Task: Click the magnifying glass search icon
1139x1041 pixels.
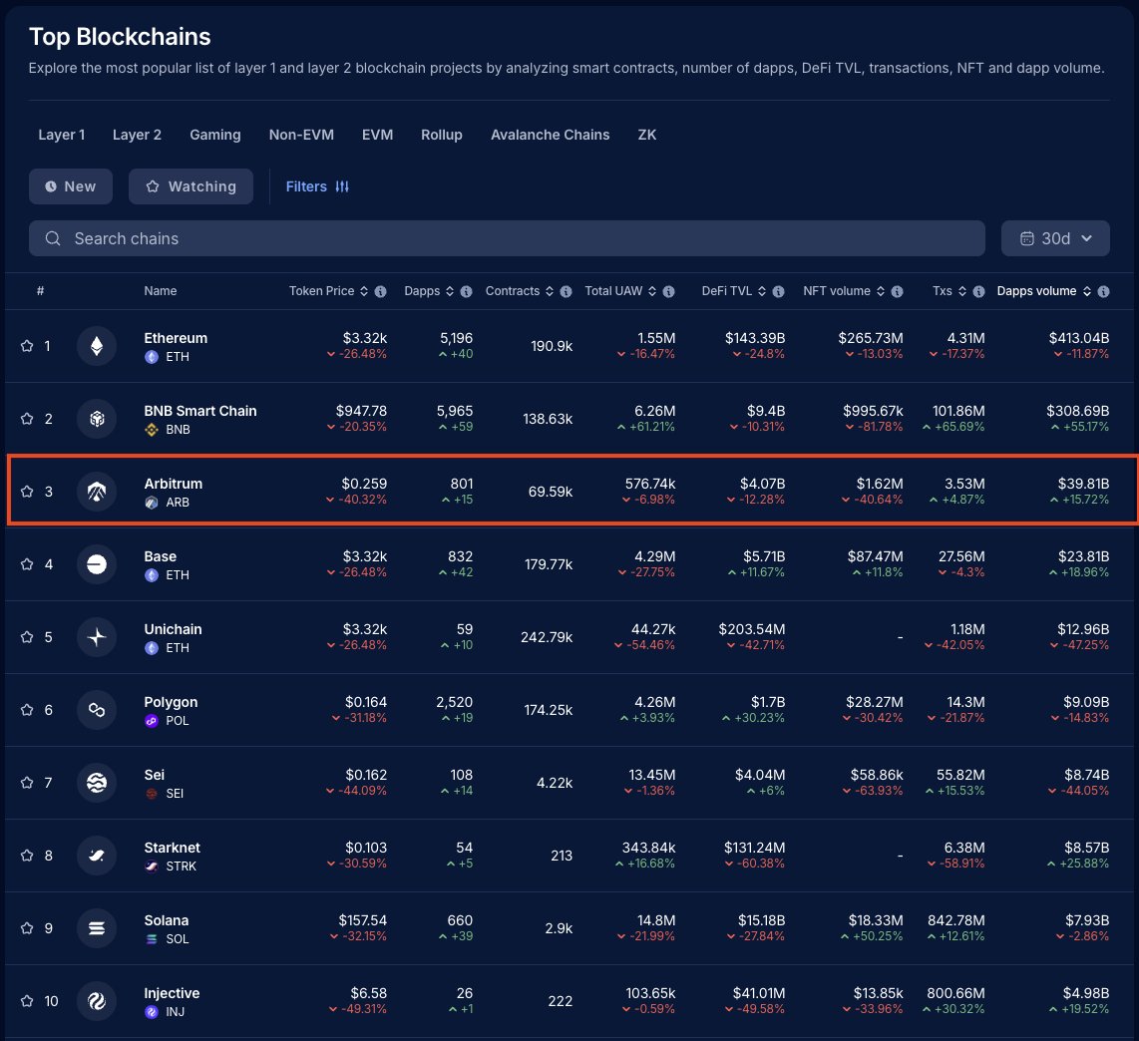Action: 52,238
